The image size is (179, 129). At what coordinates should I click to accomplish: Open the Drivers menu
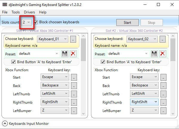[x=29, y=12]
